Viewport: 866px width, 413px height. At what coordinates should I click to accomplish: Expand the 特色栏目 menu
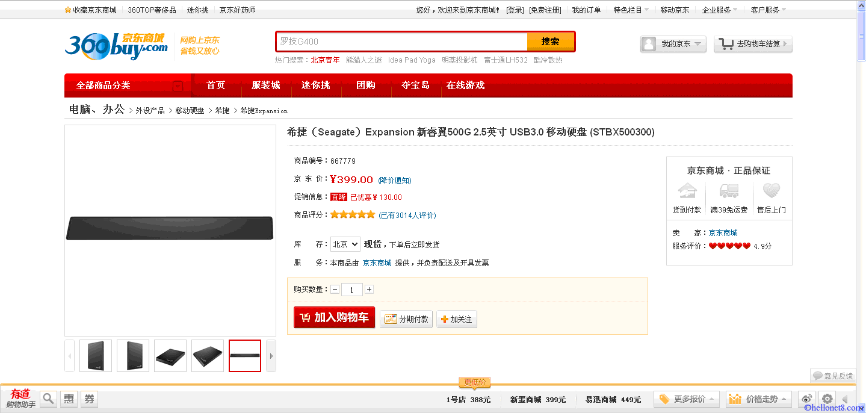click(x=631, y=10)
